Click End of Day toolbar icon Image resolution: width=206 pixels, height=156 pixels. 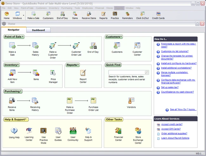click(62, 16)
